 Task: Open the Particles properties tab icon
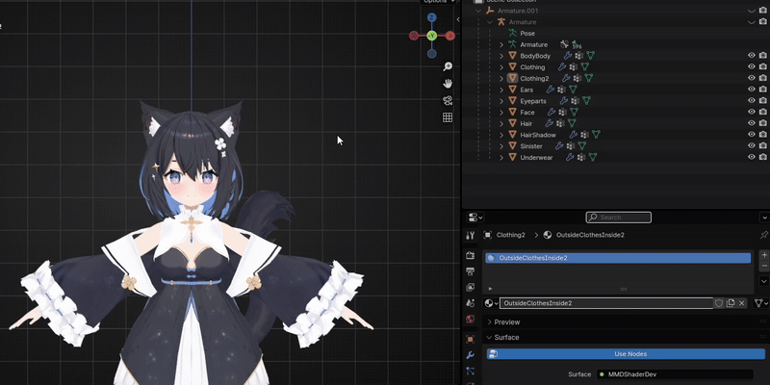pos(470,371)
